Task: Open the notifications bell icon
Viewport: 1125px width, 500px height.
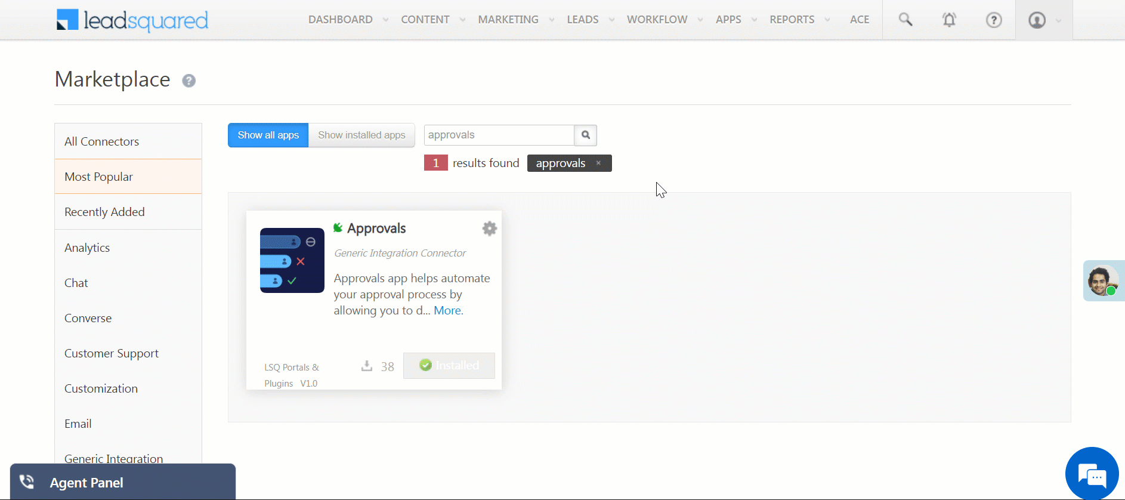Action: (x=949, y=20)
